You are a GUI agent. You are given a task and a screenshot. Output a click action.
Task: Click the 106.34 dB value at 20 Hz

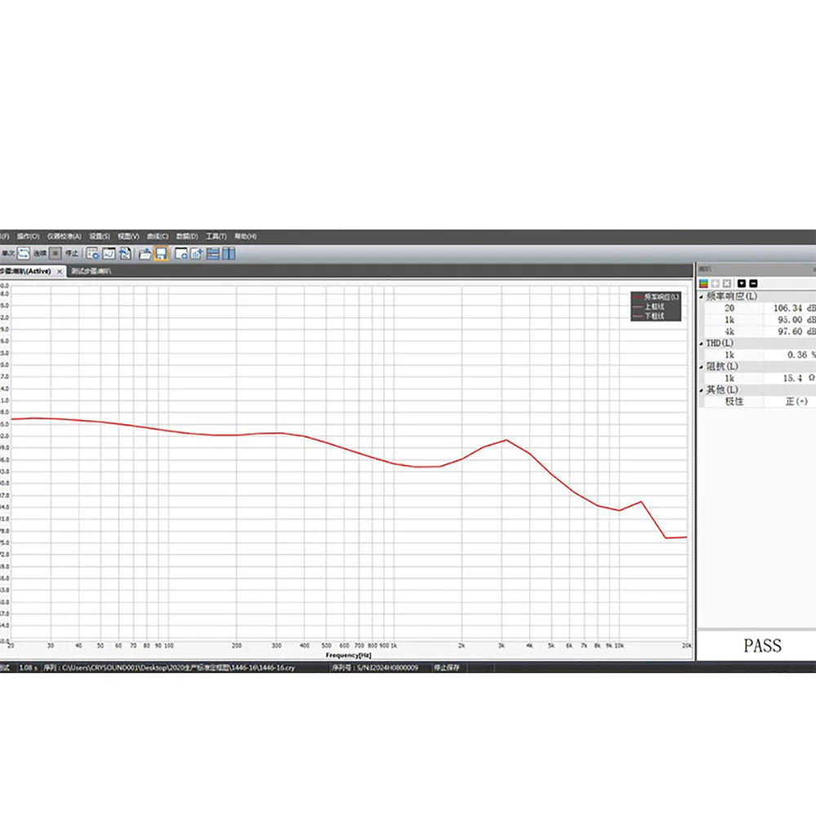pos(794,308)
